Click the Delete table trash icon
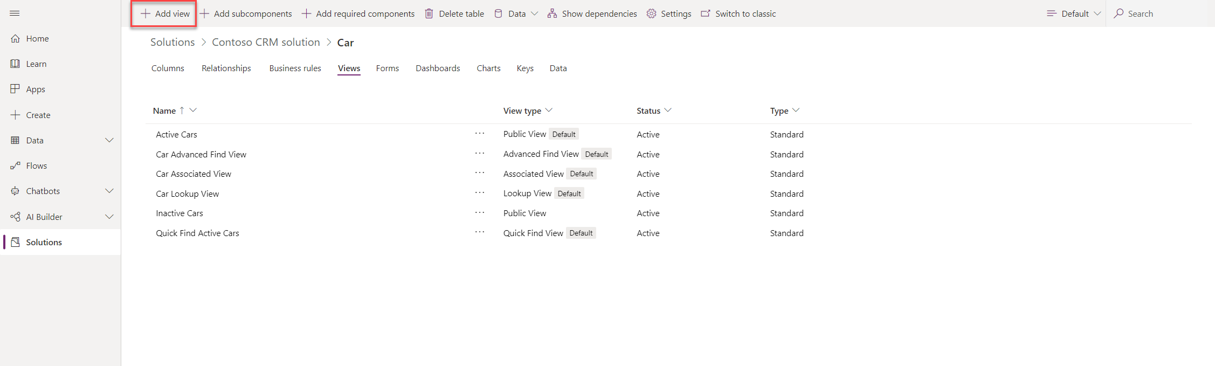Image resolution: width=1215 pixels, height=366 pixels. click(x=429, y=14)
